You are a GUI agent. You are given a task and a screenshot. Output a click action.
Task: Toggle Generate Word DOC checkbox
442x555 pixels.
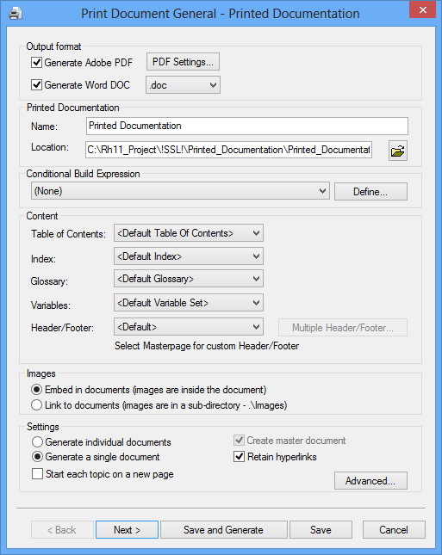tap(36, 85)
